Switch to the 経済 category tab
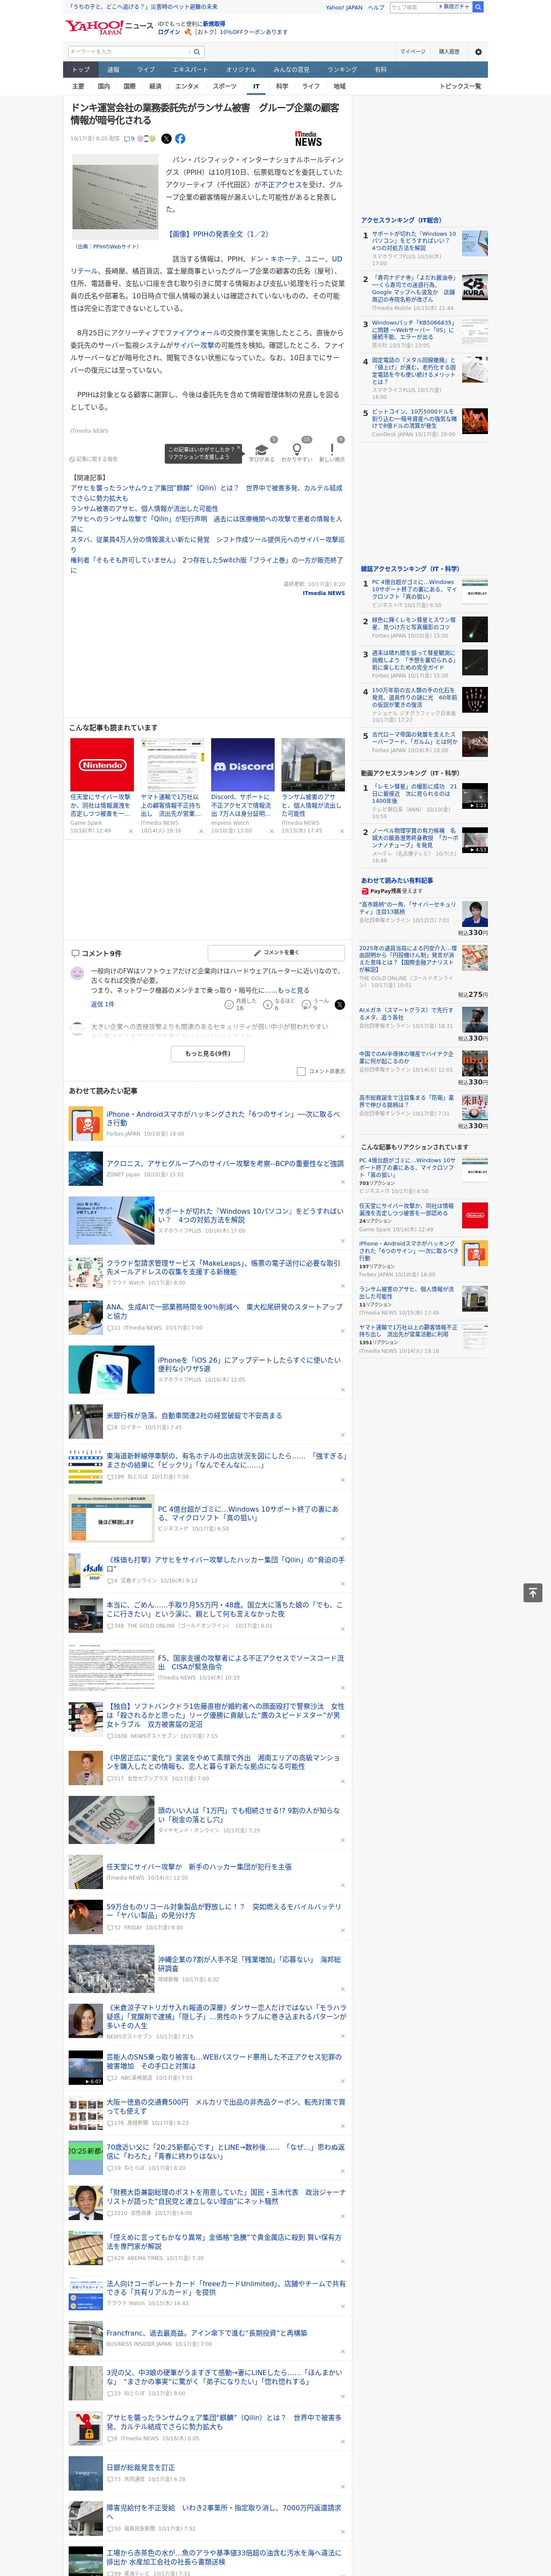 pyautogui.click(x=155, y=86)
